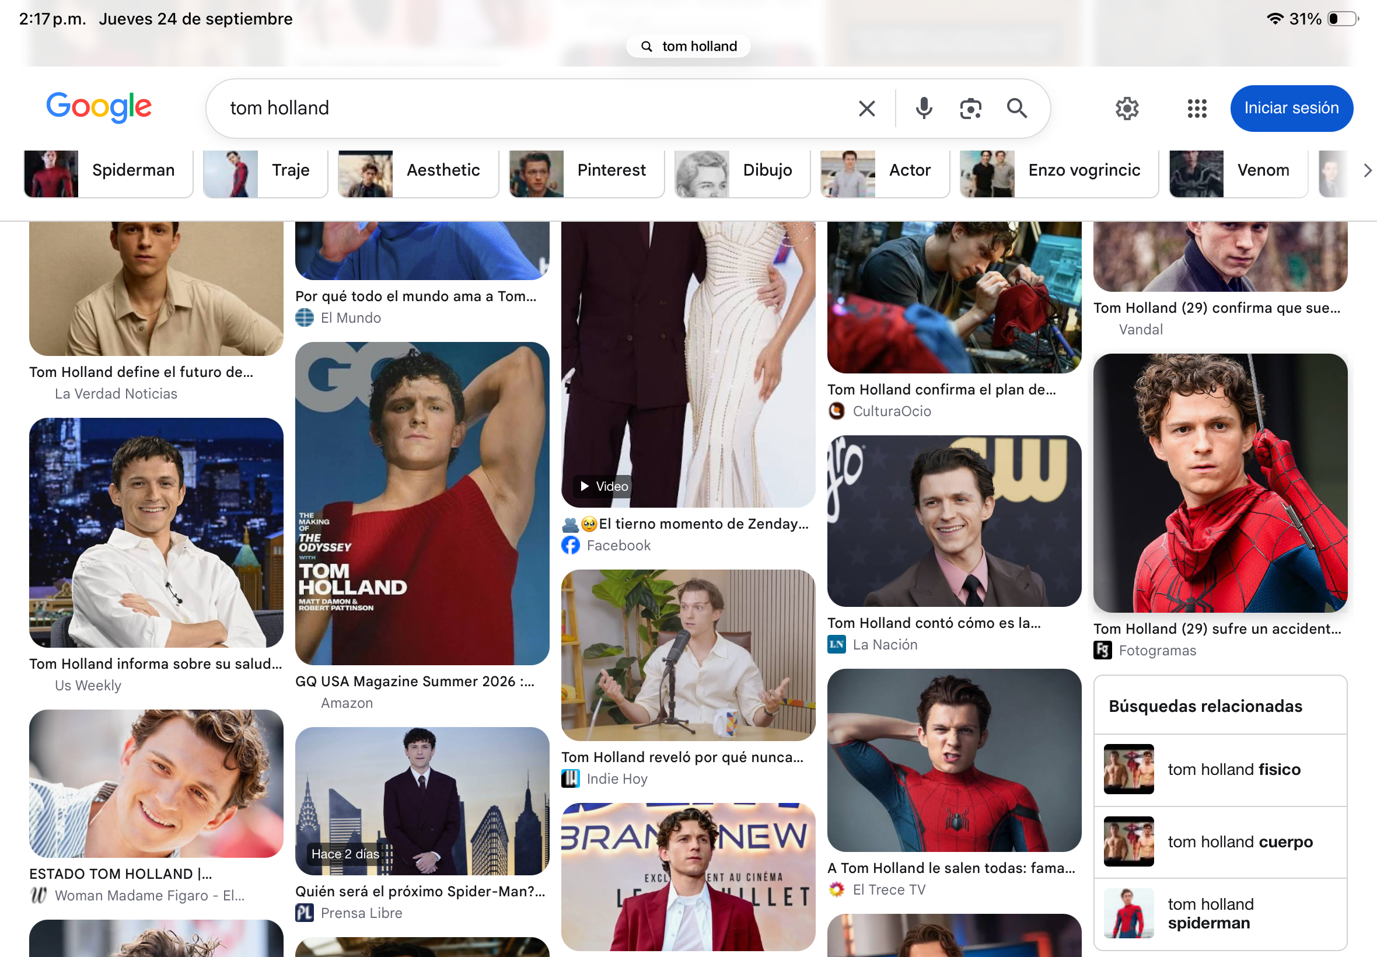
Task: Click the La Nación source icon
Action: 836,645
